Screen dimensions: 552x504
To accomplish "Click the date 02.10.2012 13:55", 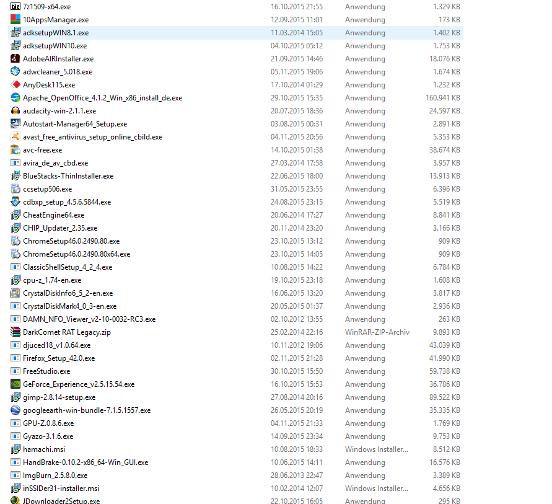I will click(x=296, y=319).
